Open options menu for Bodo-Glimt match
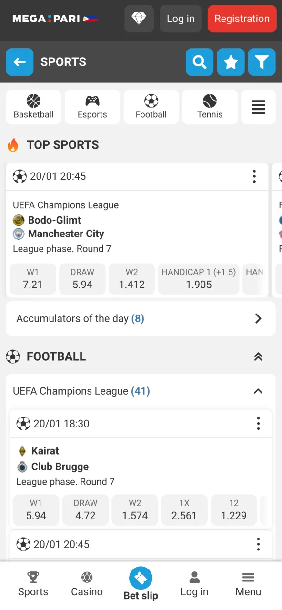 coord(254,176)
